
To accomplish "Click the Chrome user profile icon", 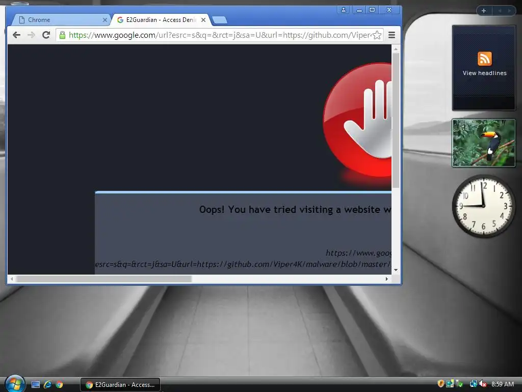I will (343, 10).
